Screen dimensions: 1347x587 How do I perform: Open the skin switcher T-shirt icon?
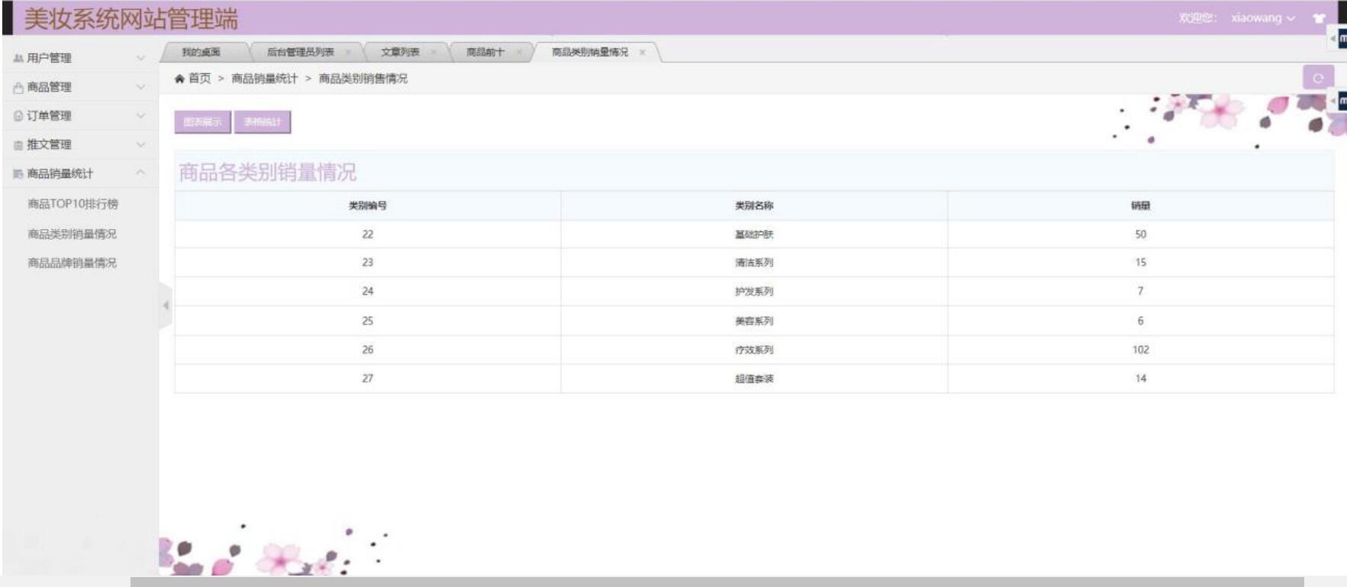point(1319,18)
